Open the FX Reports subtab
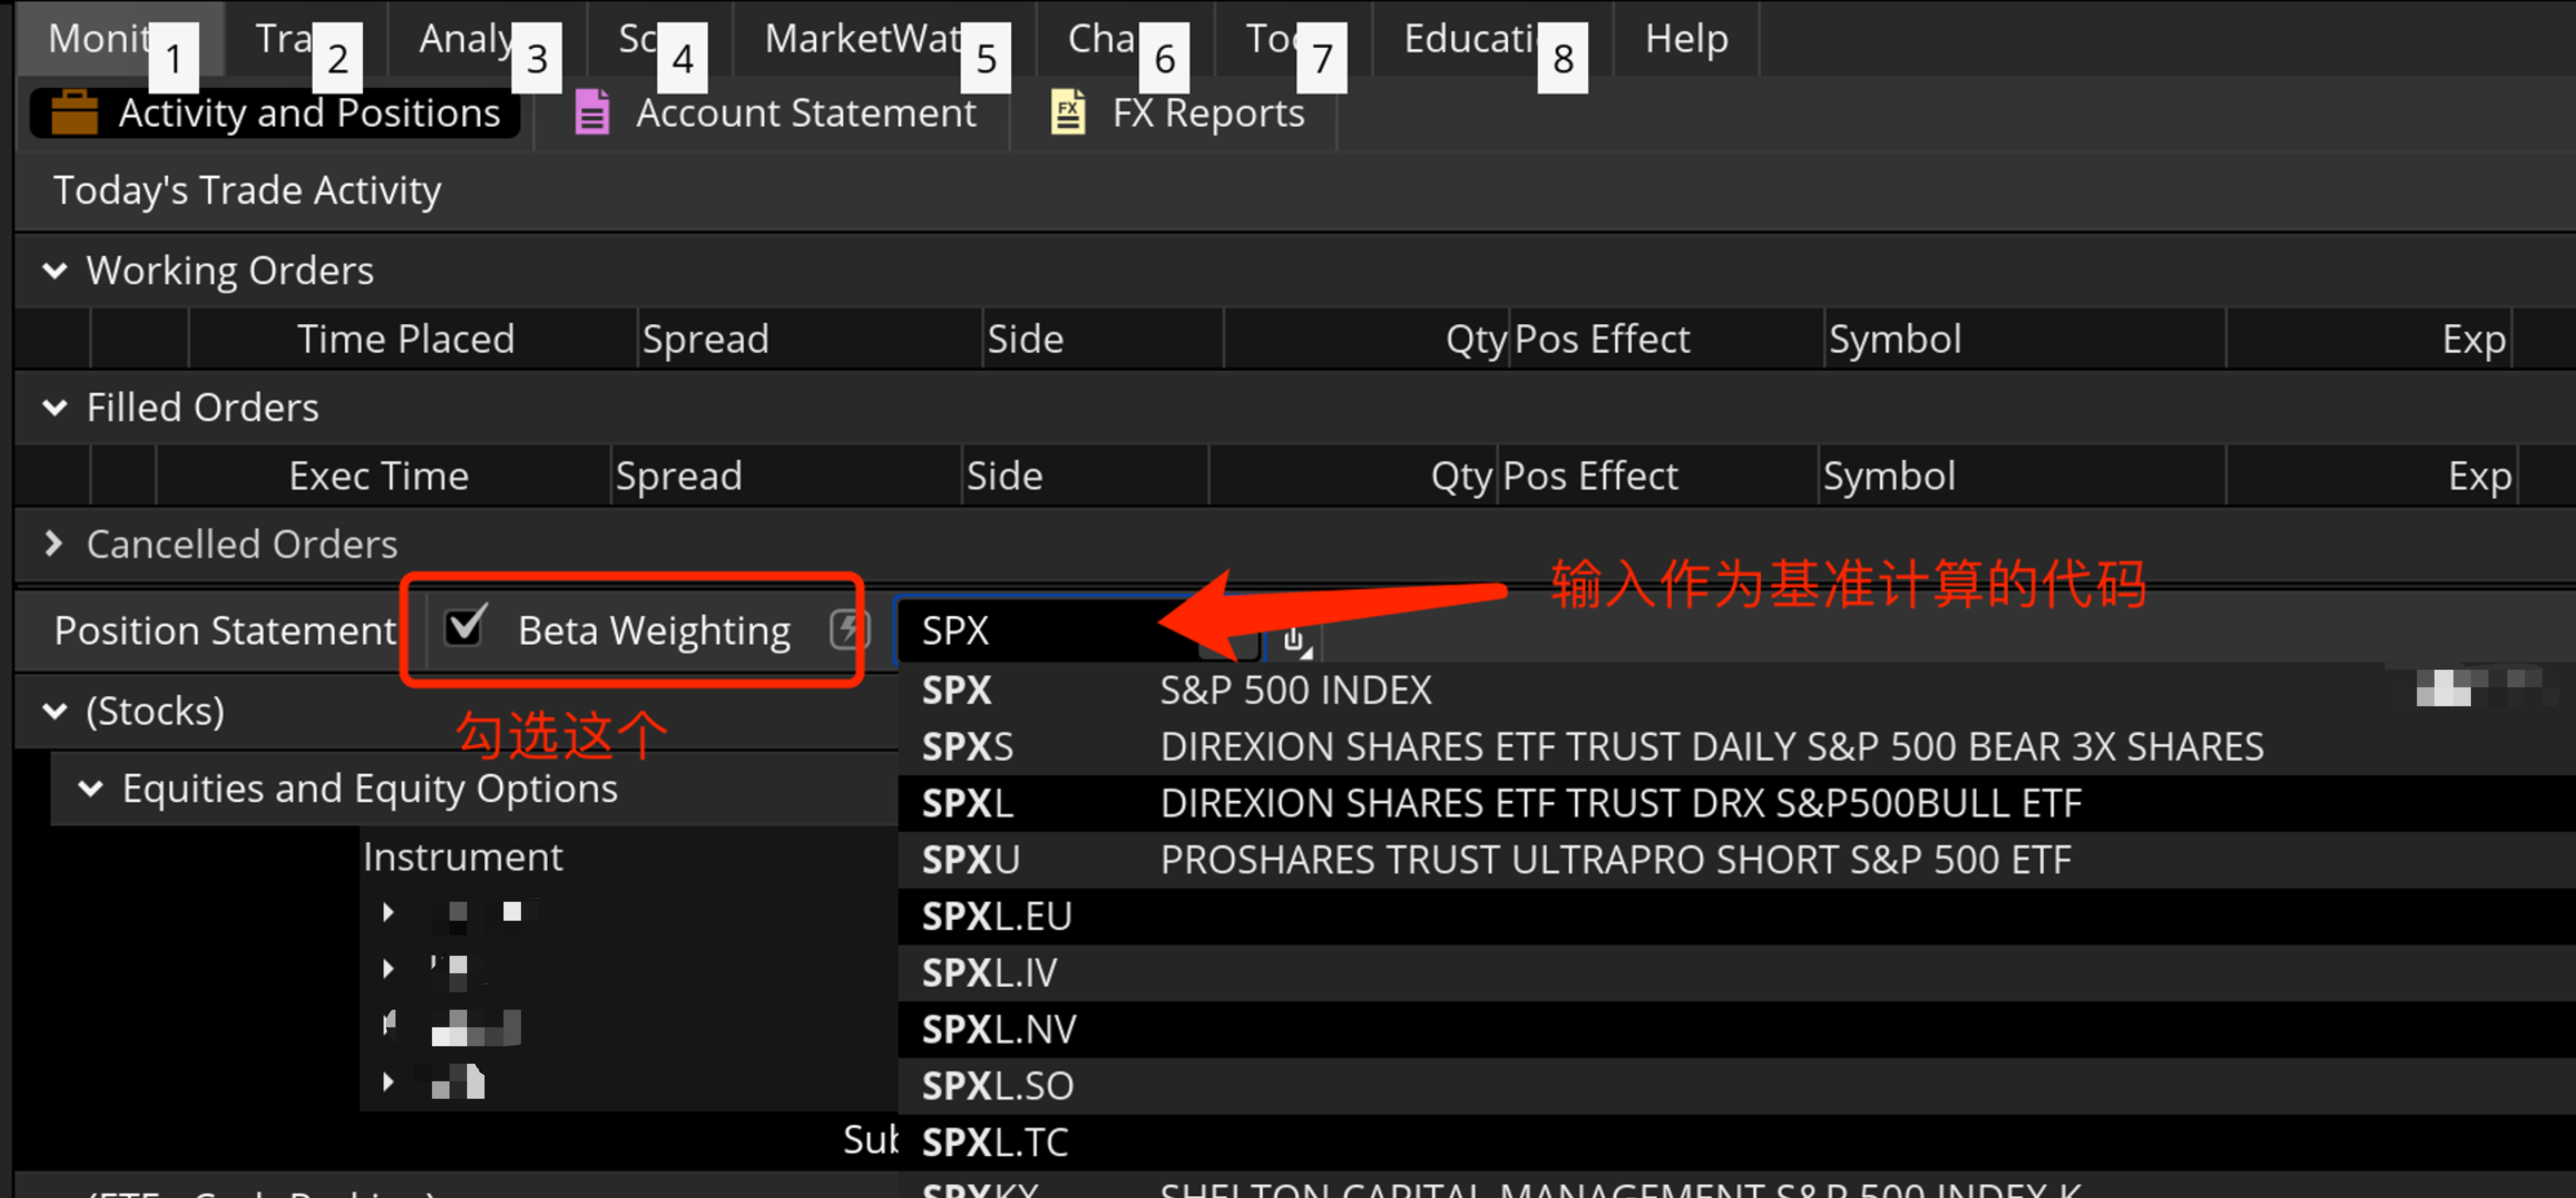 1176,112
